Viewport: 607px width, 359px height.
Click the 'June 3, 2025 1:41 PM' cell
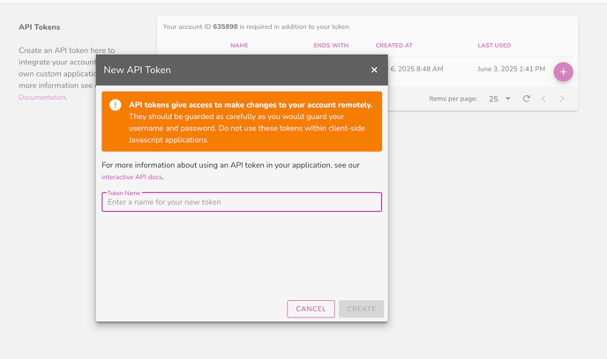(511, 69)
